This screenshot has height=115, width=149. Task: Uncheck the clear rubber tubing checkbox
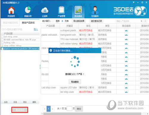pyautogui.click(x=2, y=46)
